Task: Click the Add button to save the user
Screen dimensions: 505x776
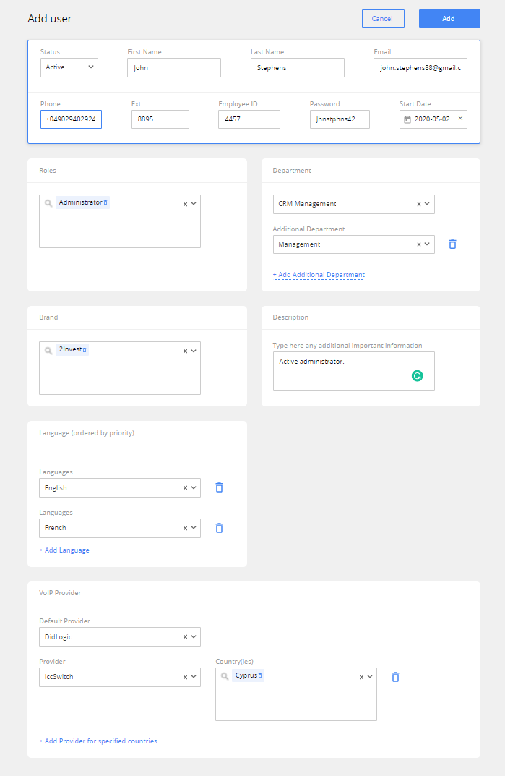Action: [449, 18]
